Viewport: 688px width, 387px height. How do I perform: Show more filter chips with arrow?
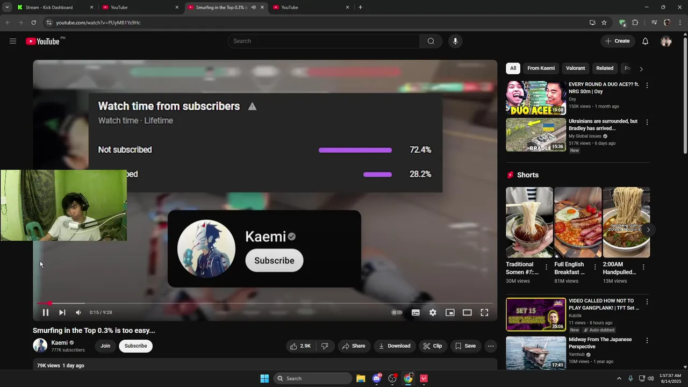641,69
